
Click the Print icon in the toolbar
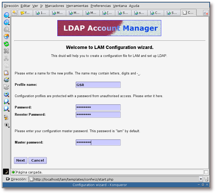(x=6, y=80)
